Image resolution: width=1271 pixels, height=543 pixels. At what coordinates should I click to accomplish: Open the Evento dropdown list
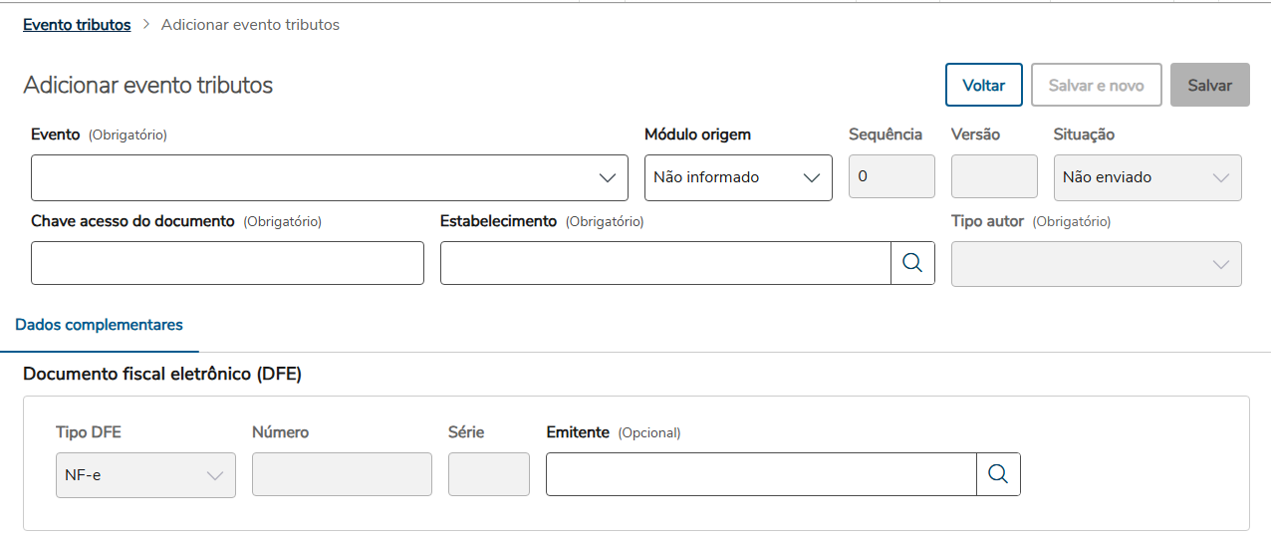[329, 177]
